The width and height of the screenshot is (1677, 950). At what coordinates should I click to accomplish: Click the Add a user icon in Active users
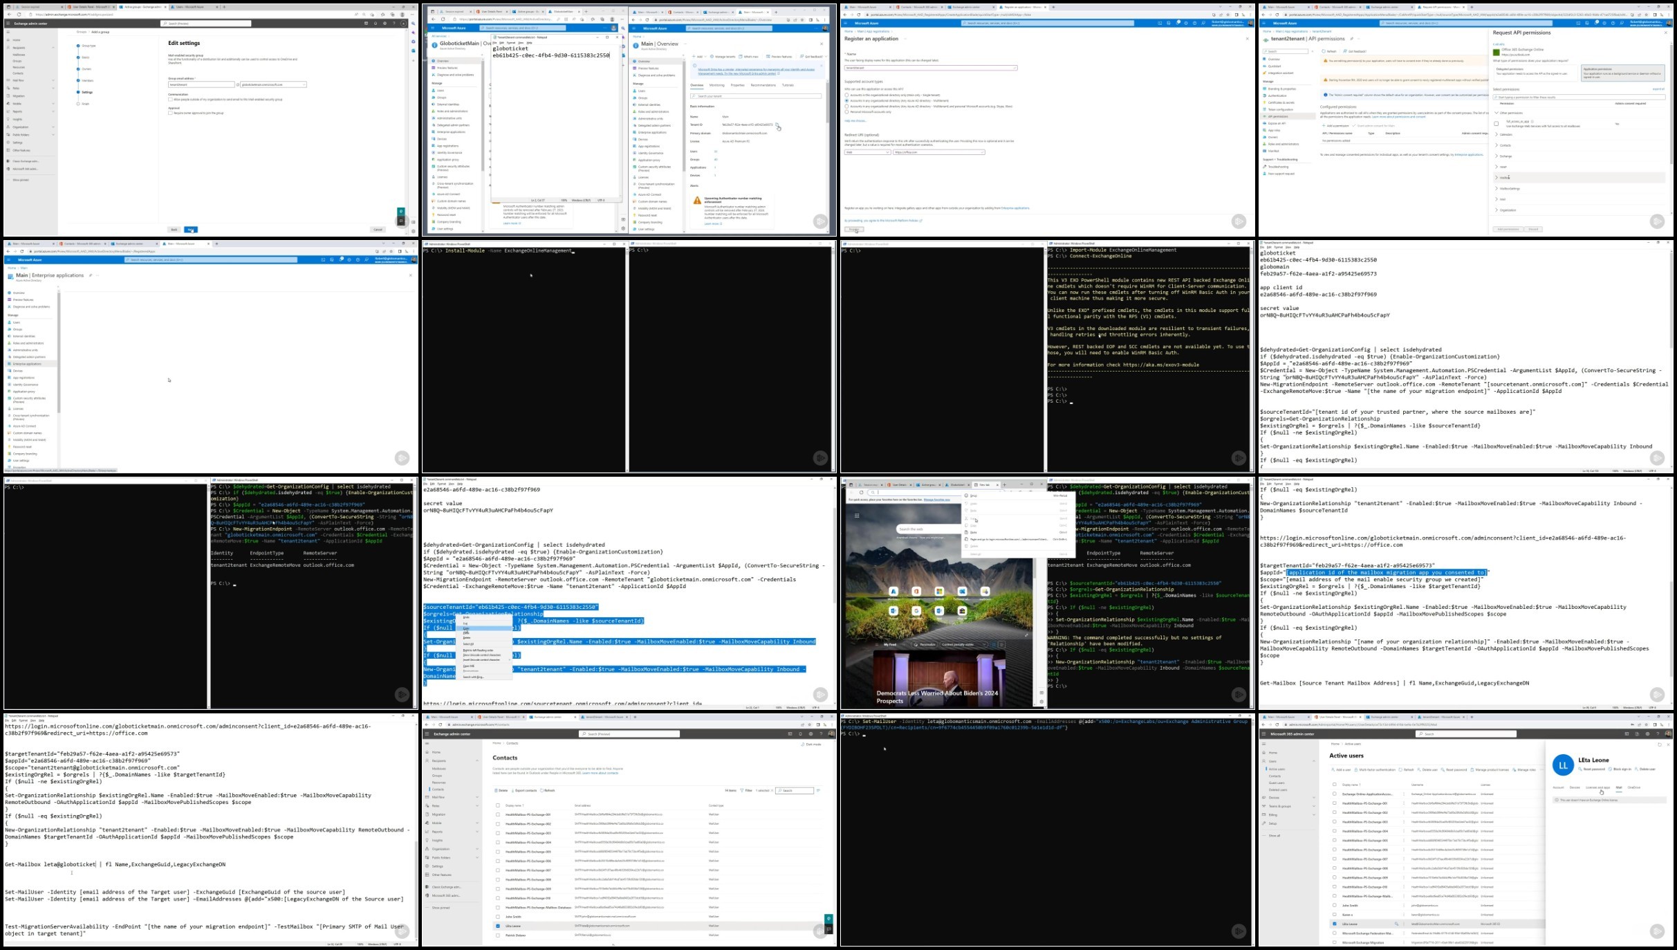1333,769
